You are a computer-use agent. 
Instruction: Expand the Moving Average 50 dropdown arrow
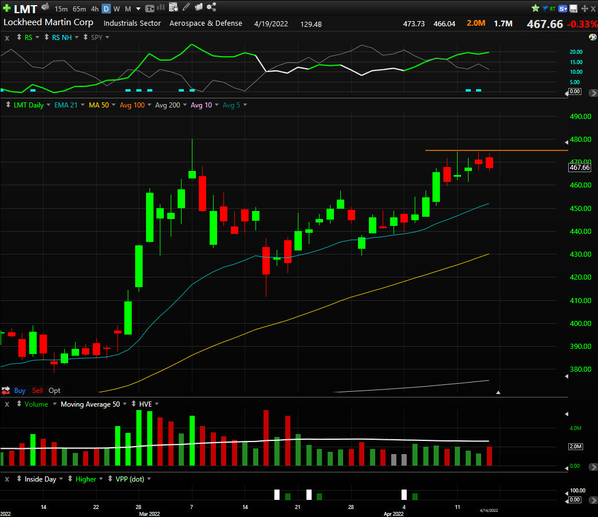click(x=125, y=404)
